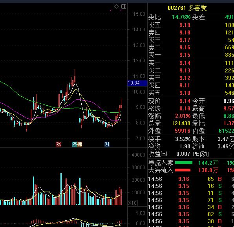The width and height of the screenshot is (234, 227).
Task: Click the 现价 9.14 current price
Action: point(185,101)
